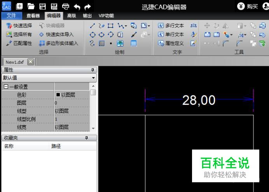Screen dimensions: 269x192
Task: Redo the last action
Action: pos(88,7)
